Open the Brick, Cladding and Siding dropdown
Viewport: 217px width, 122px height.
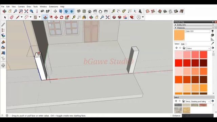click(198, 101)
